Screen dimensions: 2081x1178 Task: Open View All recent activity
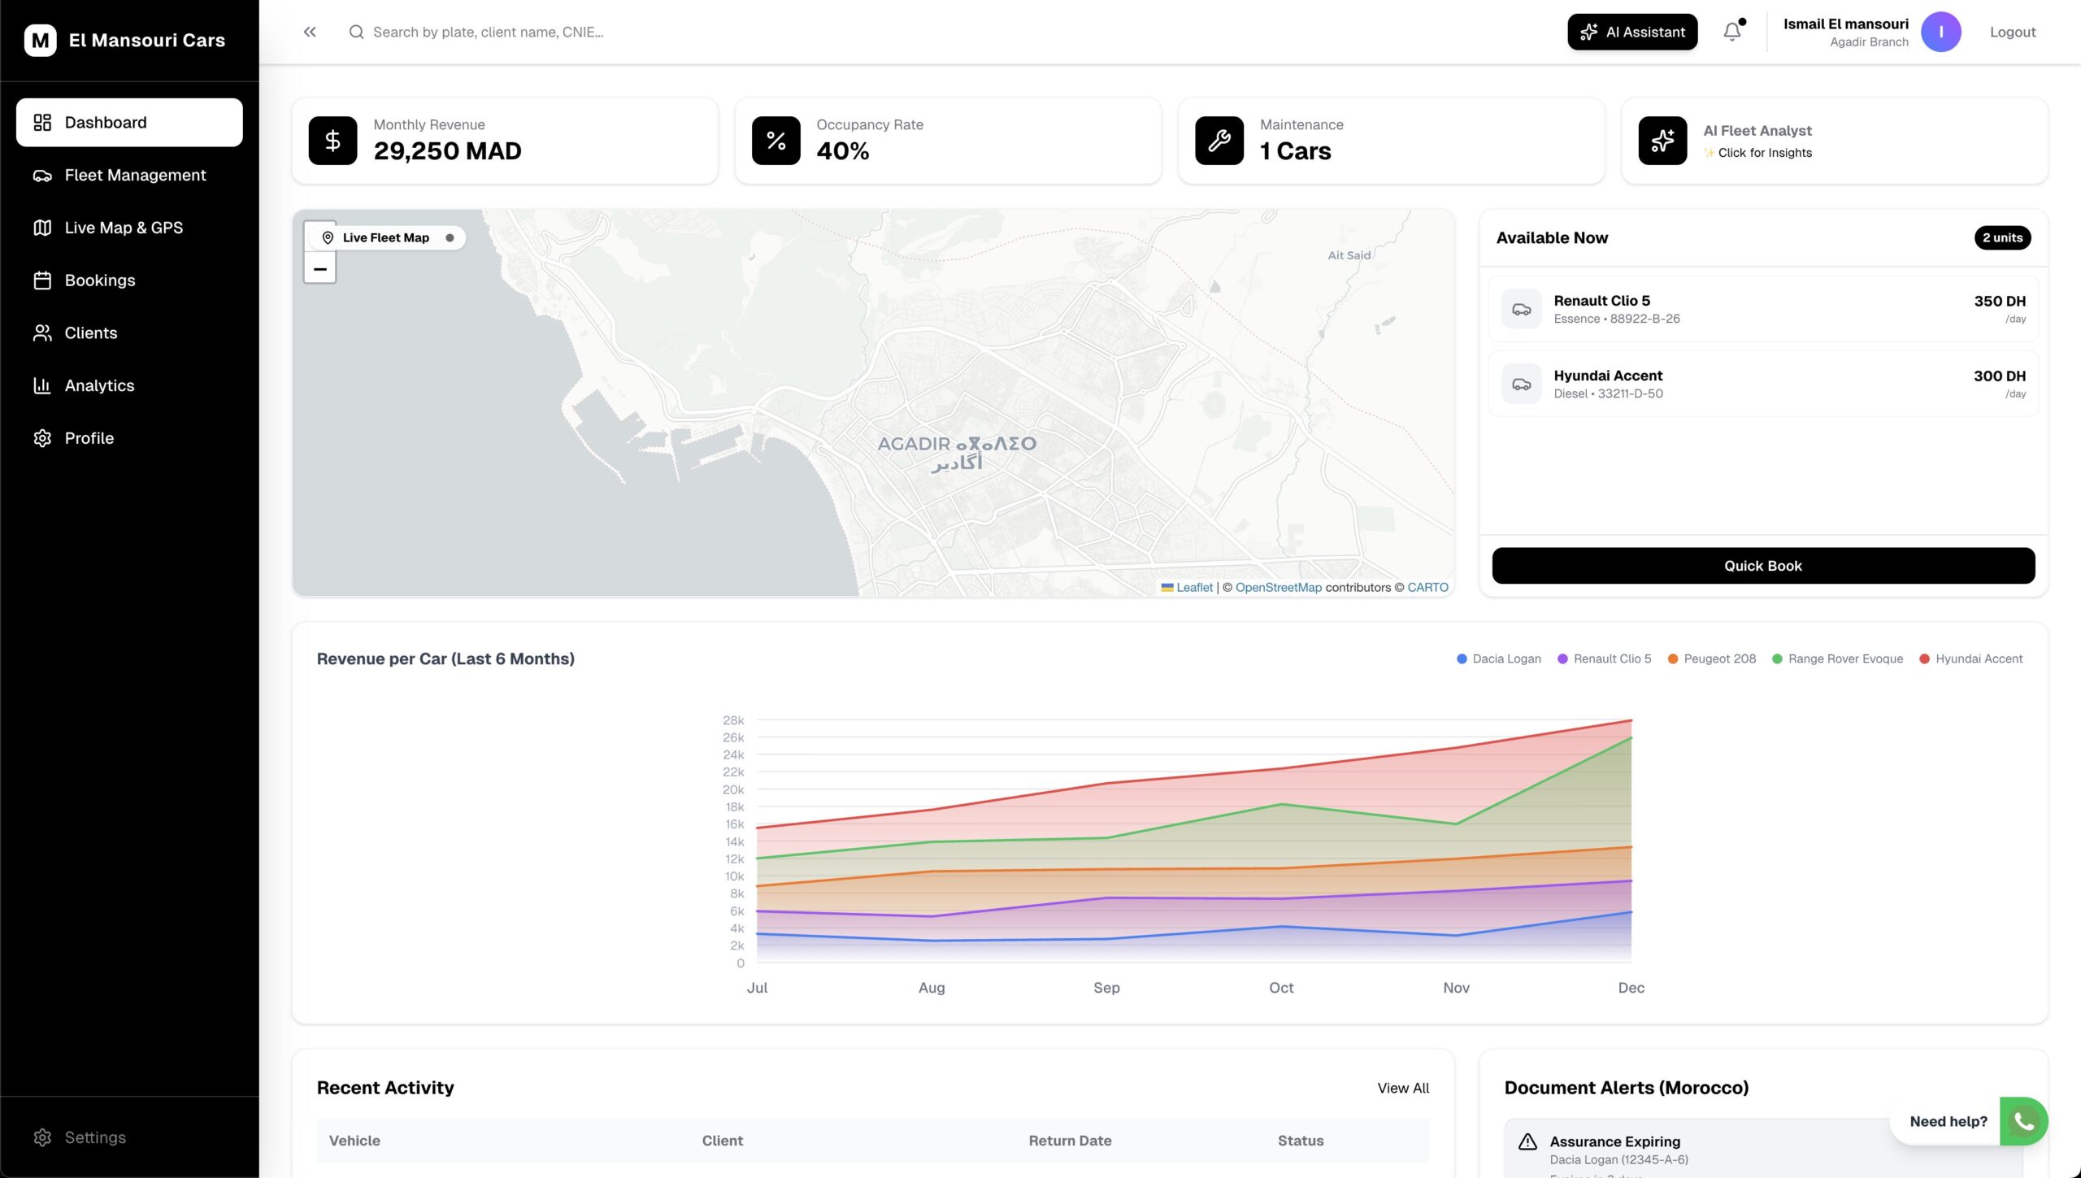click(x=1402, y=1088)
